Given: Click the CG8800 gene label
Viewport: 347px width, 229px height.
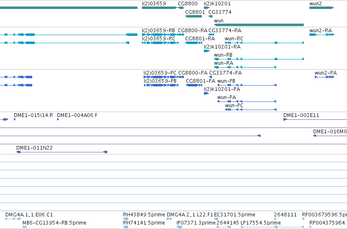Looking at the screenshot, I should coord(188,4).
